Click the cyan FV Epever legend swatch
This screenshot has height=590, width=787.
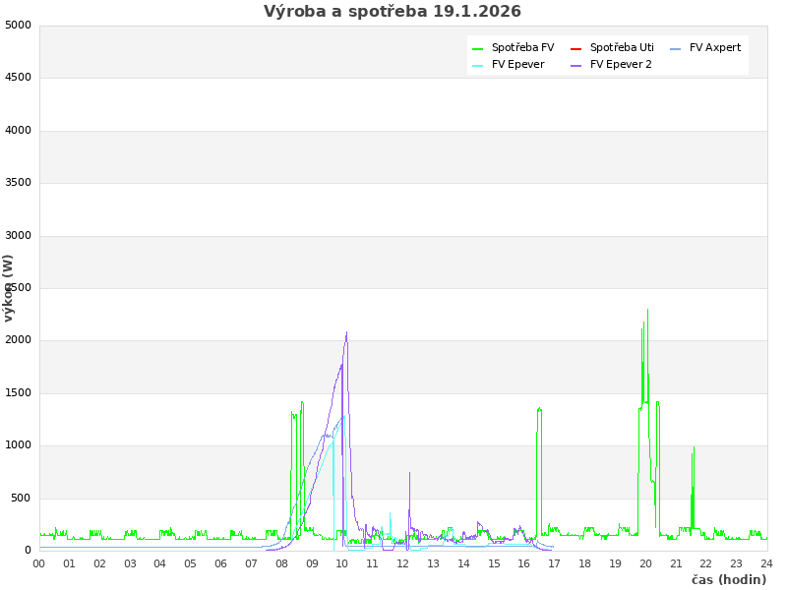pos(478,65)
